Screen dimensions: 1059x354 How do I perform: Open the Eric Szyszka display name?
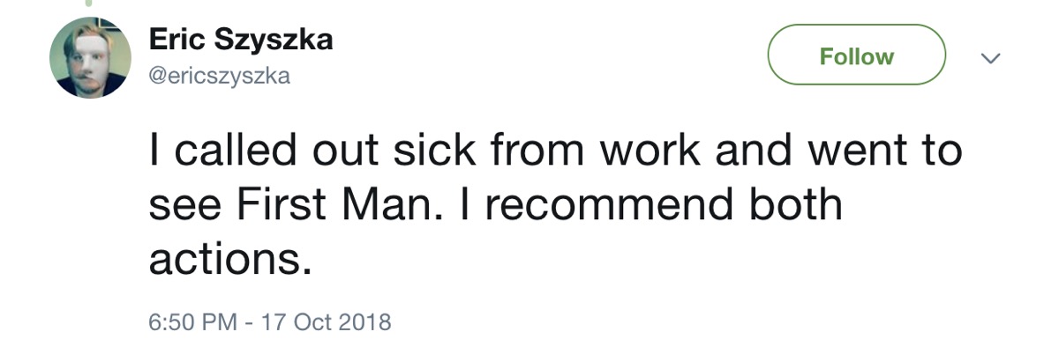pos(240,41)
